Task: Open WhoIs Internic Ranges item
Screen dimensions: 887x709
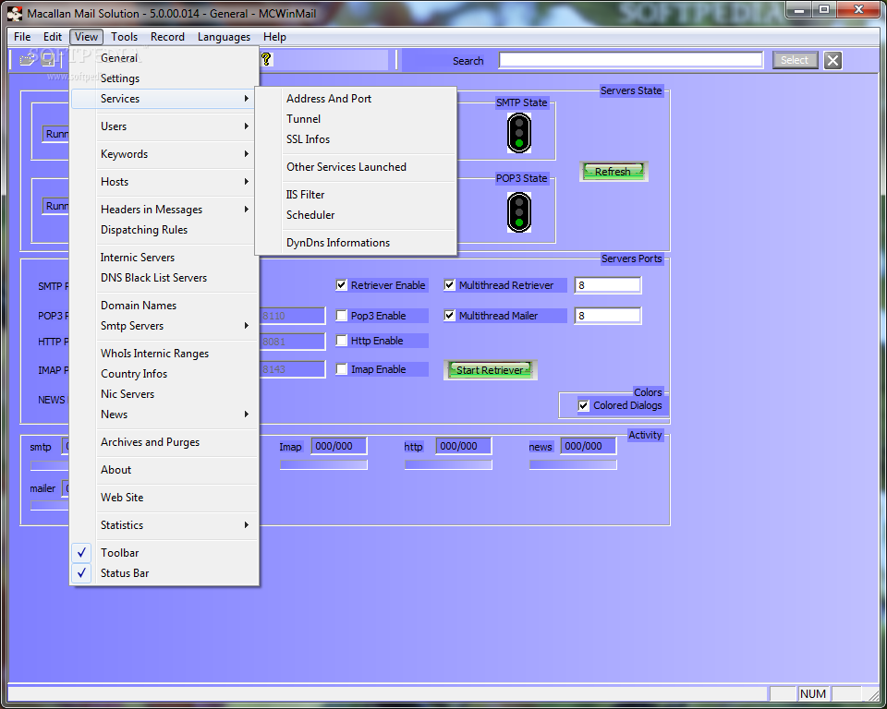Action: (x=164, y=354)
